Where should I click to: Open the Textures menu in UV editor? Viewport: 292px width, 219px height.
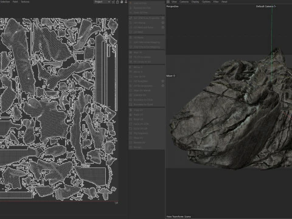(x=25, y=2)
